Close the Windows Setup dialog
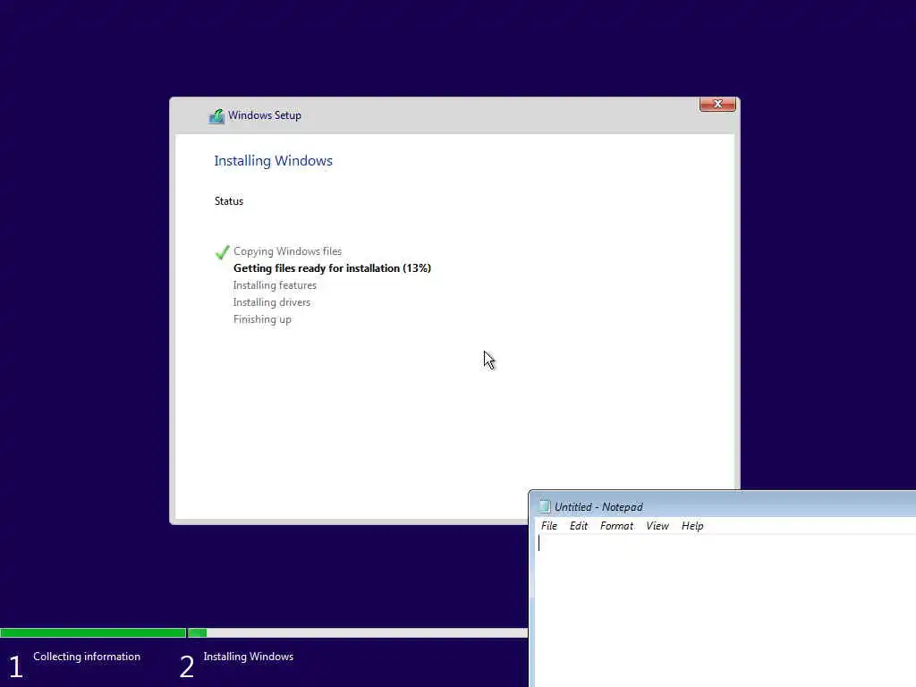916x687 pixels. coord(717,104)
